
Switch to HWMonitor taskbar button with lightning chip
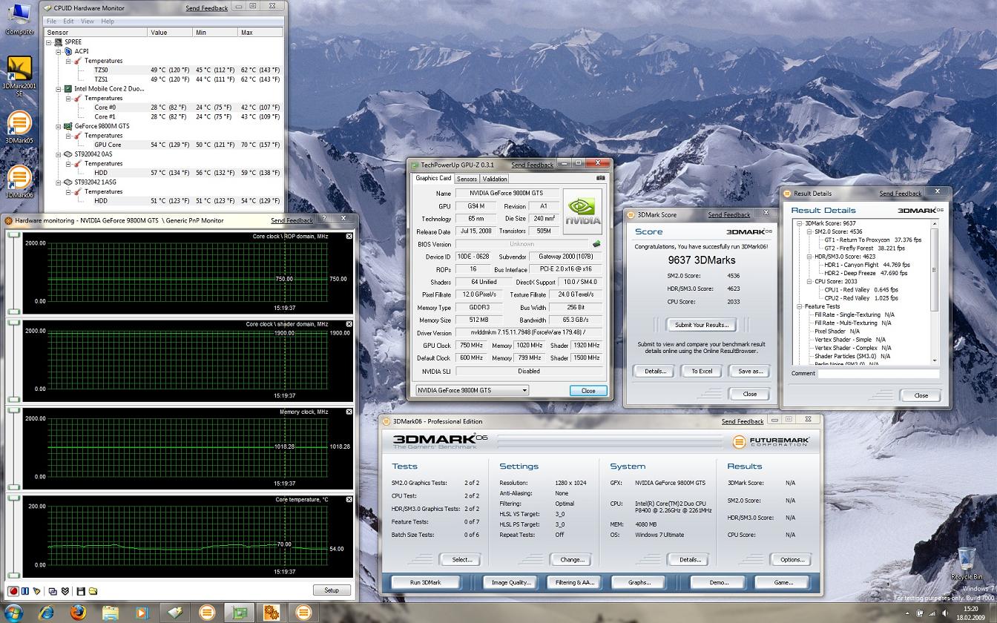coord(176,613)
